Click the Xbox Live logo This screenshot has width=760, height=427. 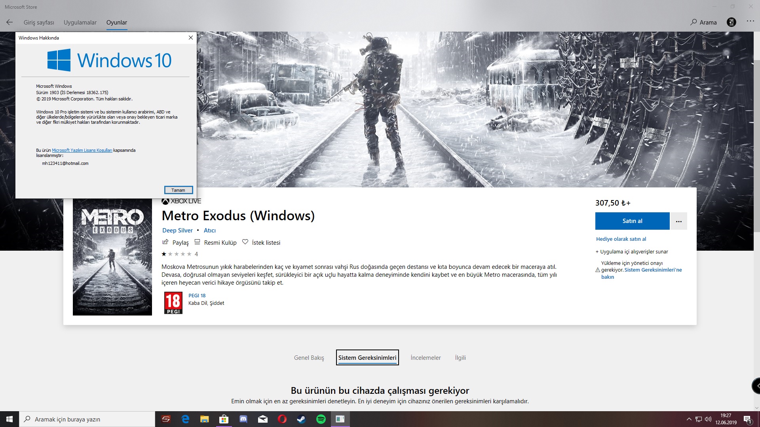click(181, 201)
